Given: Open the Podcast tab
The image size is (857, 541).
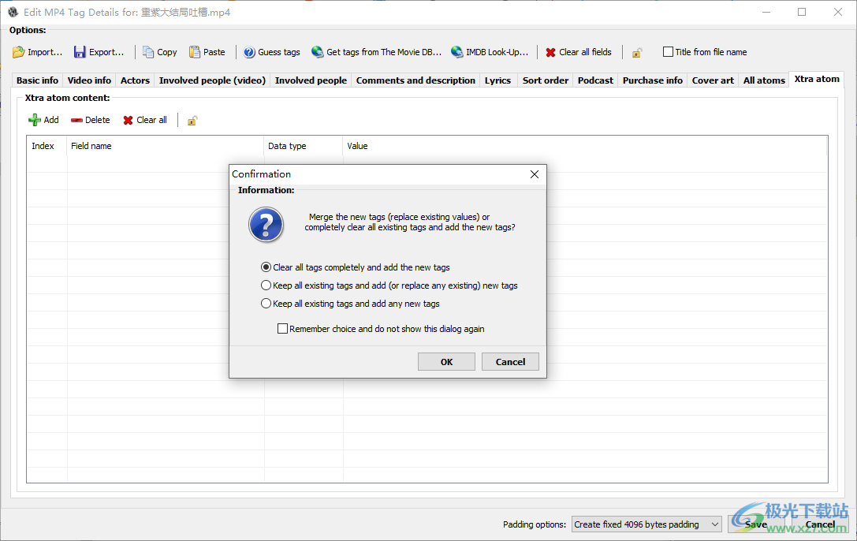Looking at the screenshot, I should tap(595, 80).
